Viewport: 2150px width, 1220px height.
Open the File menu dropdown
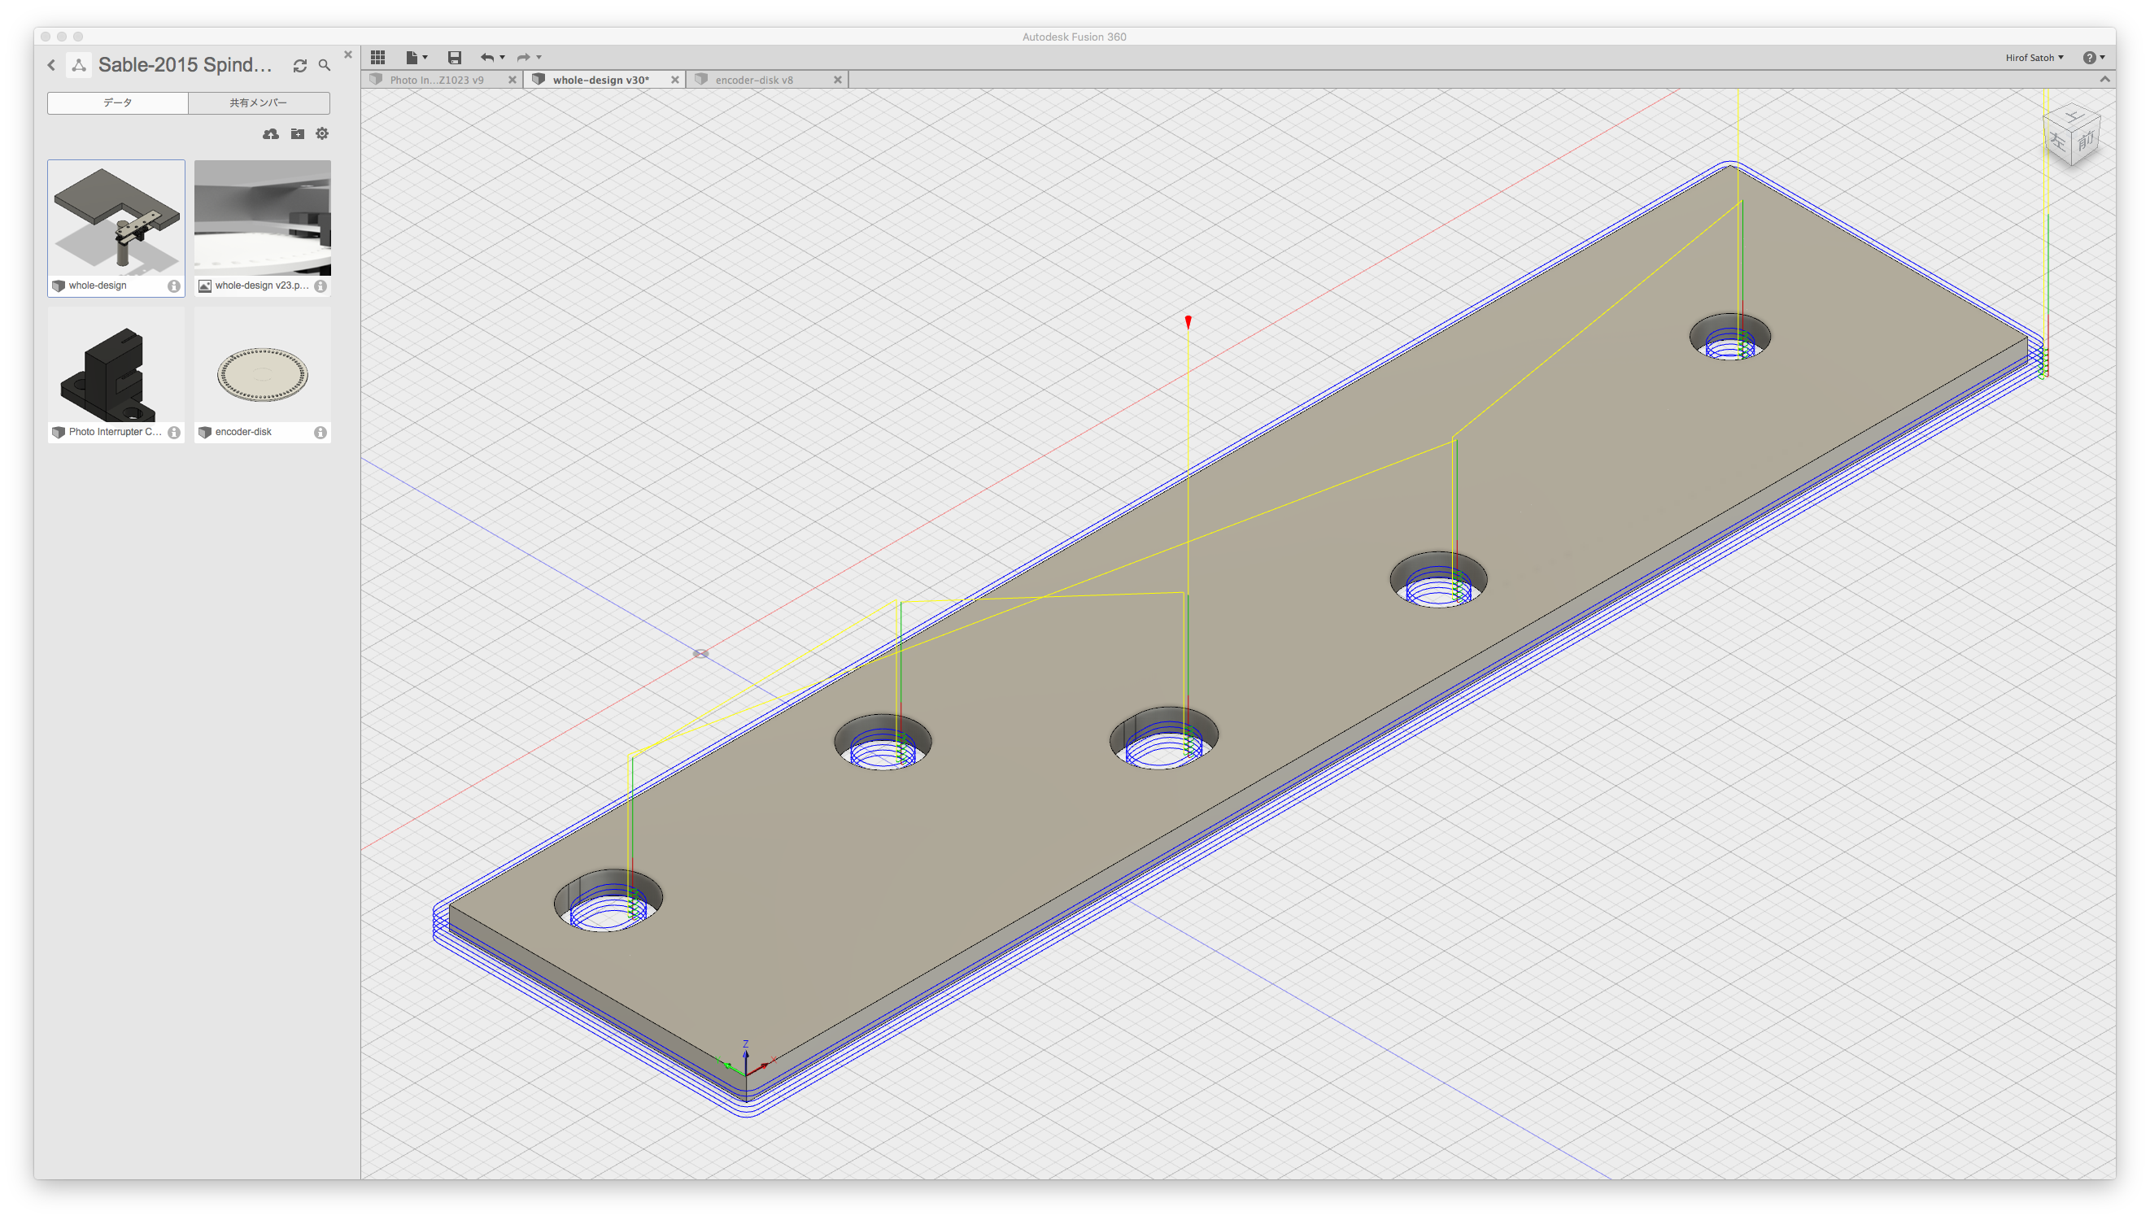[x=416, y=57]
